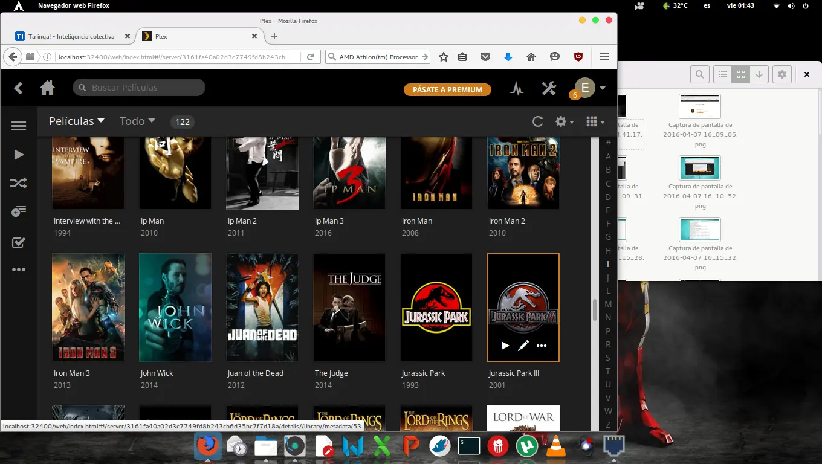Open Plex settings wrench-and-screwdriver icon

click(549, 88)
